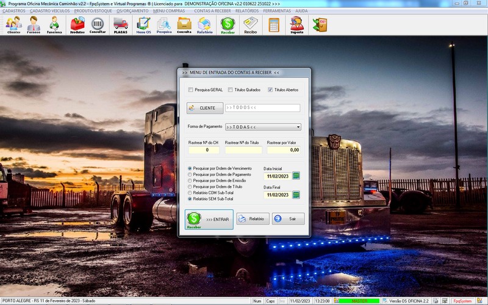The height and width of the screenshot is (305, 488).
Task: Click the 13:23:08 clock in status bar
Action: (322, 301)
